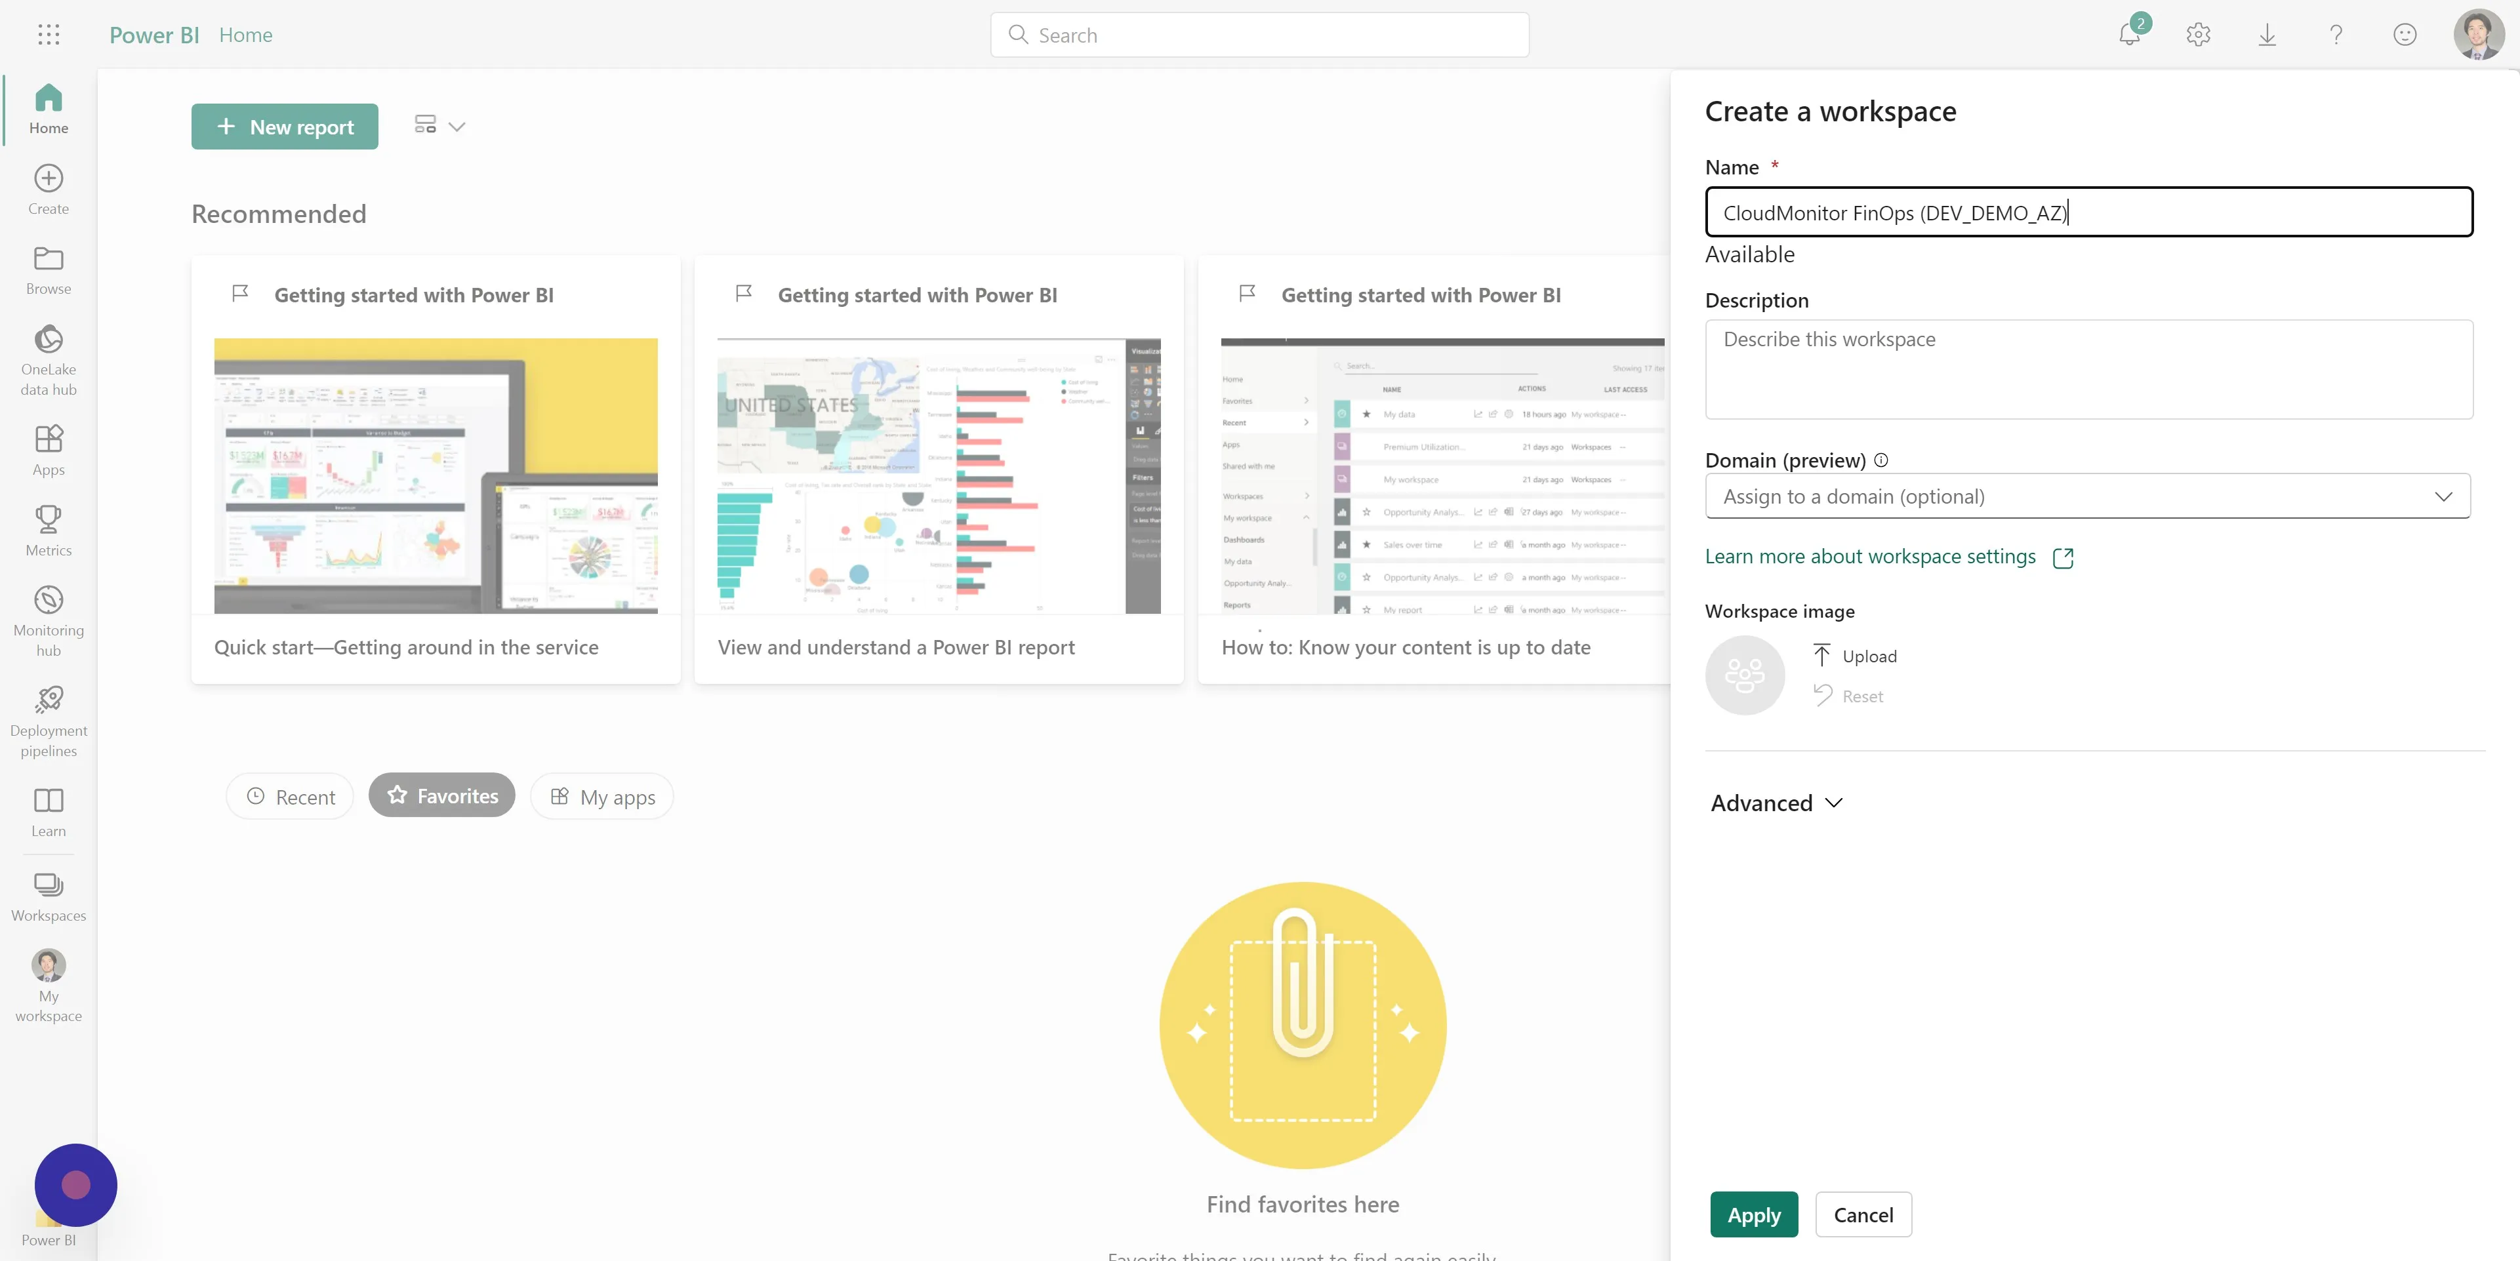Open feedback smiley icon
The height and width of the screenshot is (1261, 2520).
coord(2405,35)
